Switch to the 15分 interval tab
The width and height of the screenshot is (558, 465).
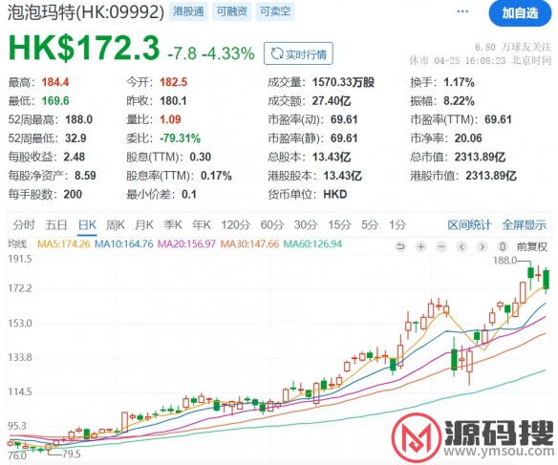(x=339, y=224)
